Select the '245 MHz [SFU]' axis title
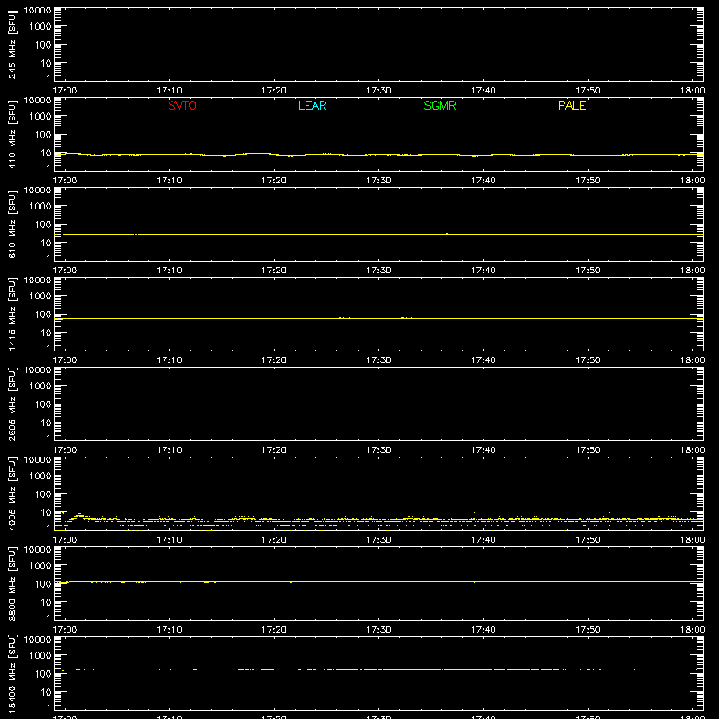 click(x=13, y=44)
